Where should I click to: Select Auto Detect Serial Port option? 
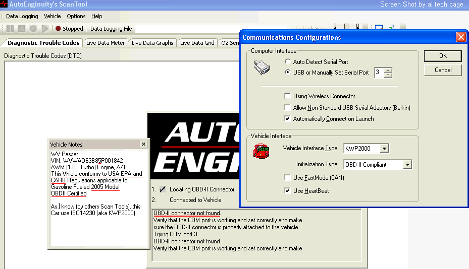(x=288, y=61)
